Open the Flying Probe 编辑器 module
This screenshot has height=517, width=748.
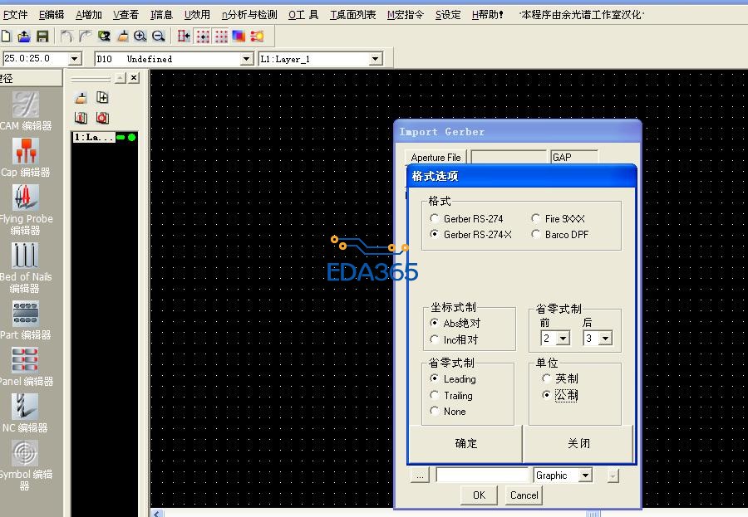tap(26, 210)
